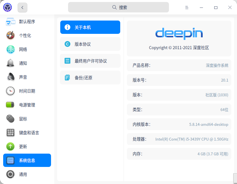
Task: Click the search field at the top
Action: click(x=118, y=8)
